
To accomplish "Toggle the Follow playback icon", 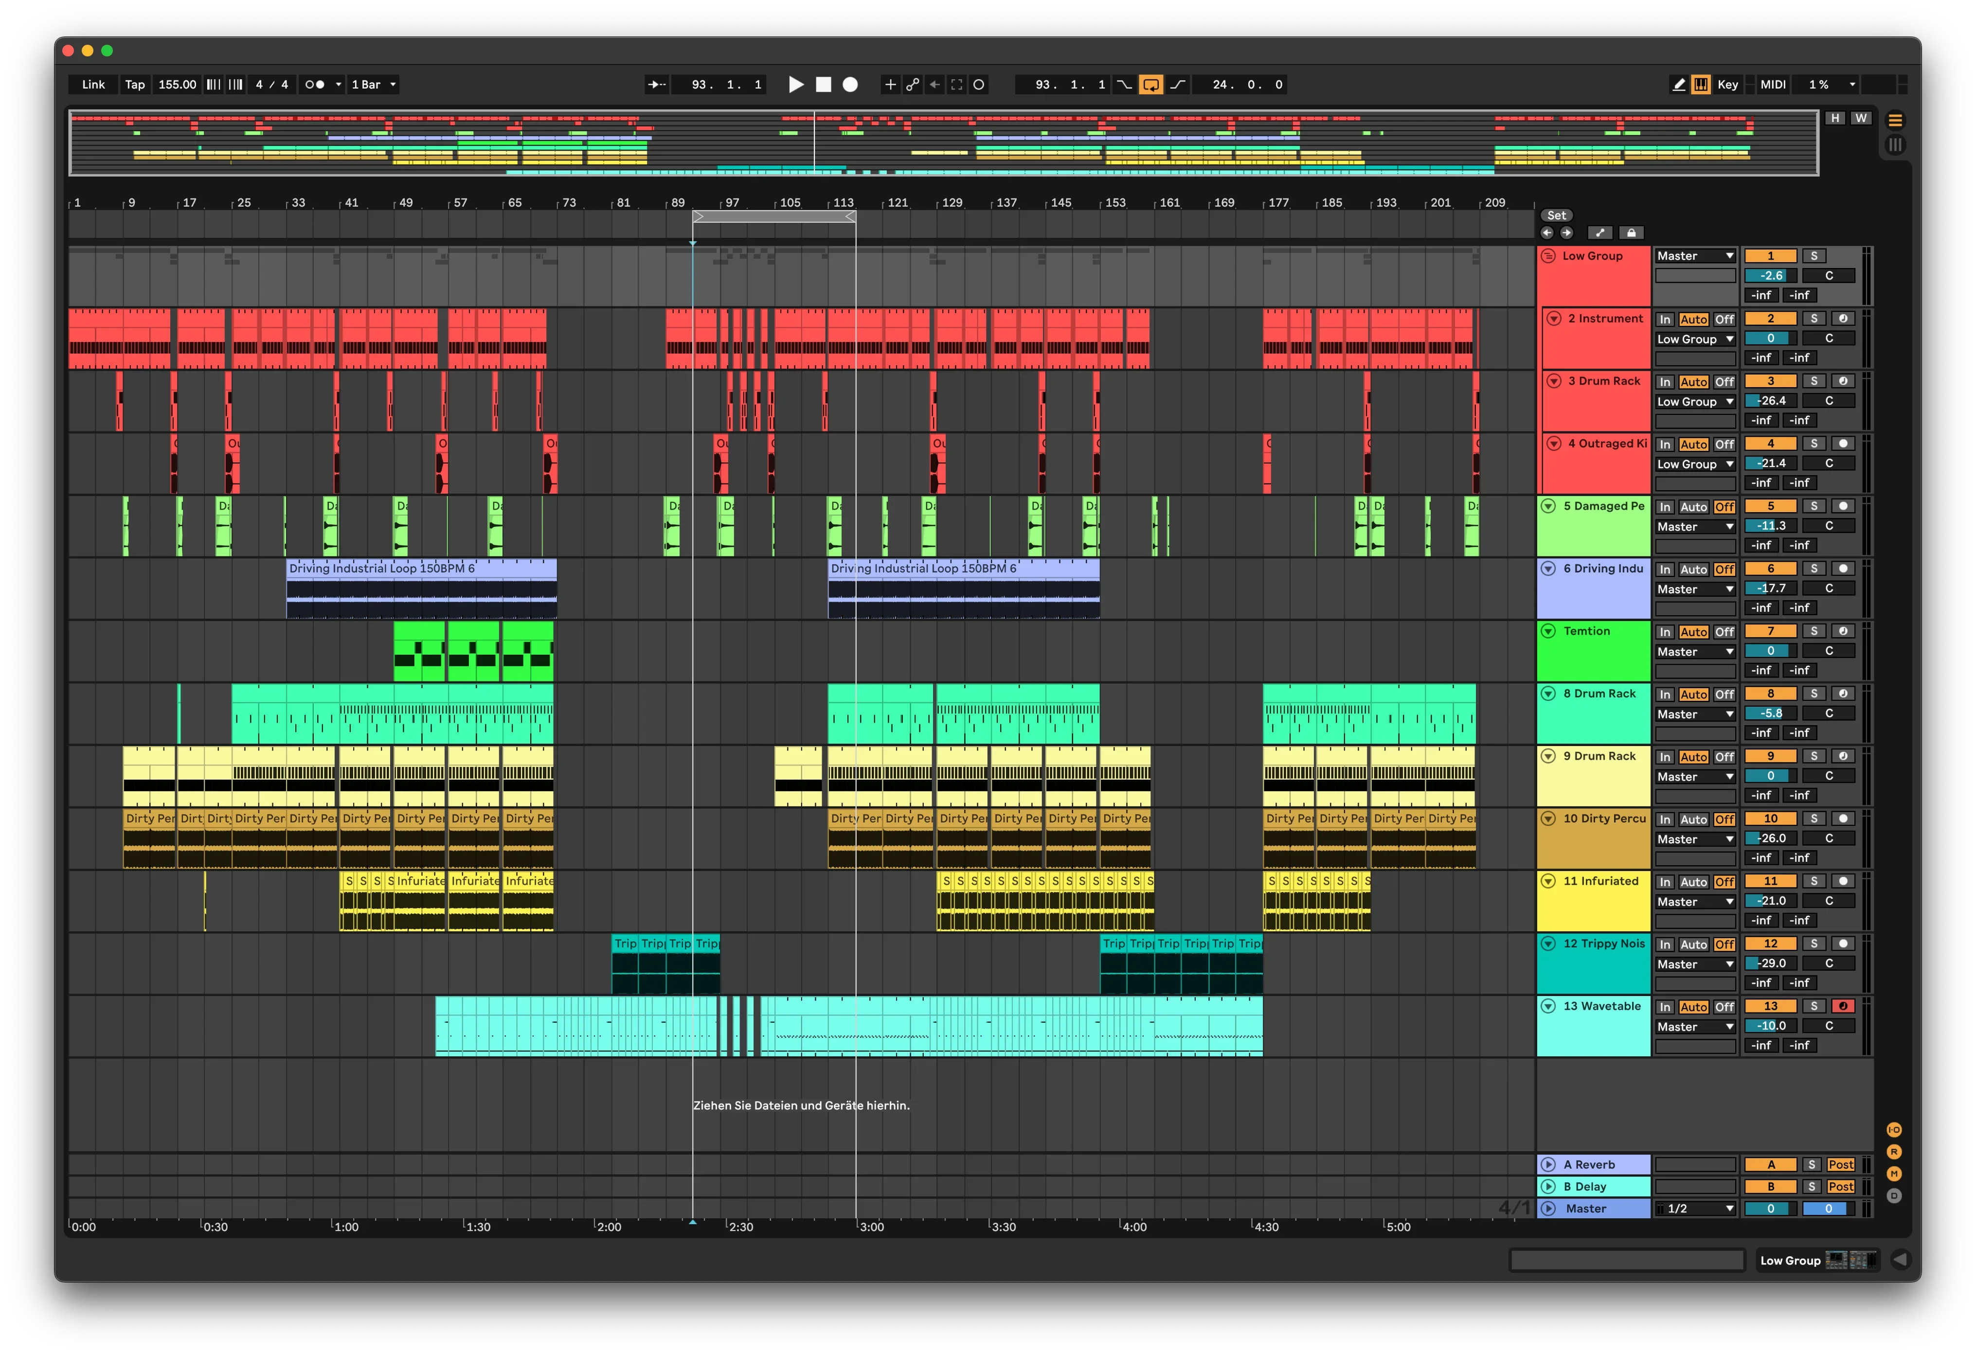I will pos(656,84).
